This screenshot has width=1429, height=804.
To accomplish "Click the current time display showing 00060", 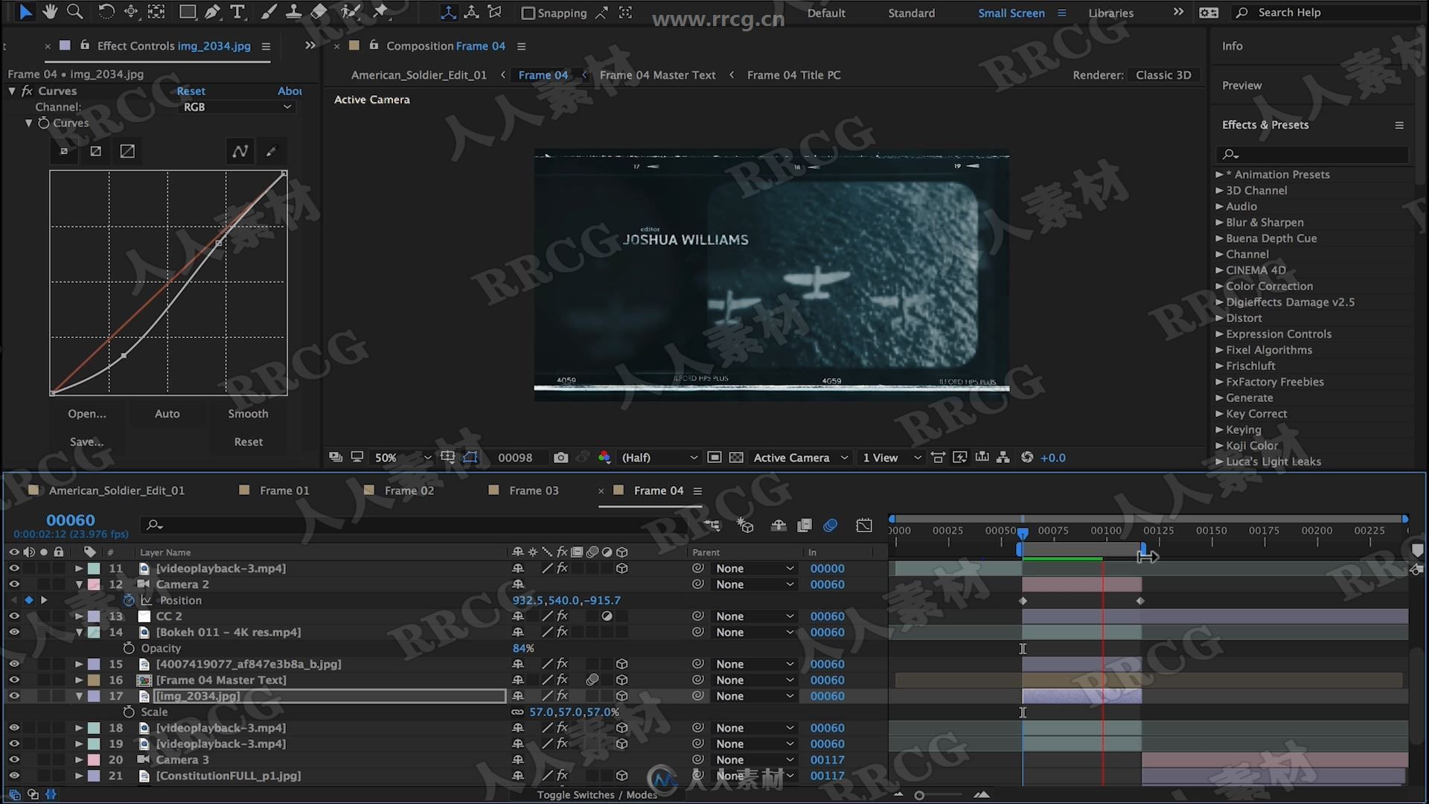I will click(70, 520).
